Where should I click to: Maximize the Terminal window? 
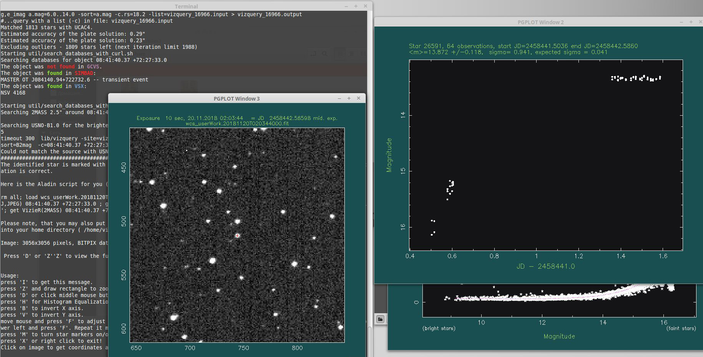coord(356,6)
